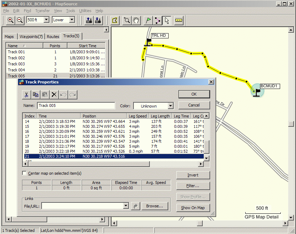Viewport: 296px width, 234px height.
Task: Select the Distance/Bearing ruler tool
Action: (178, 20)
